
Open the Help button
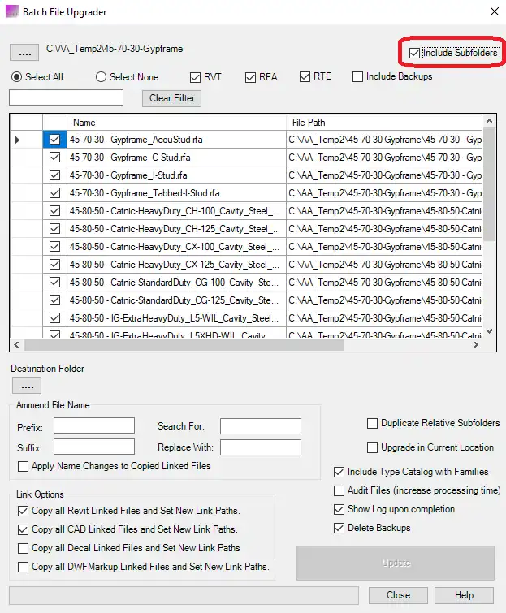pyautogui.click(x=464, y=595)
